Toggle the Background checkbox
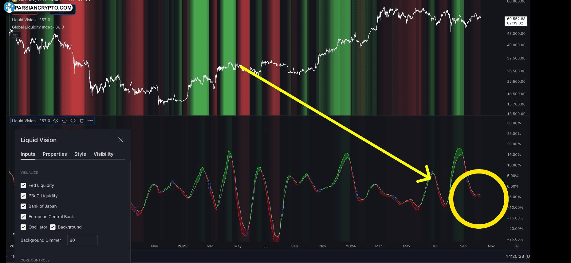The image size is (571, 263). tap(53, 227)
